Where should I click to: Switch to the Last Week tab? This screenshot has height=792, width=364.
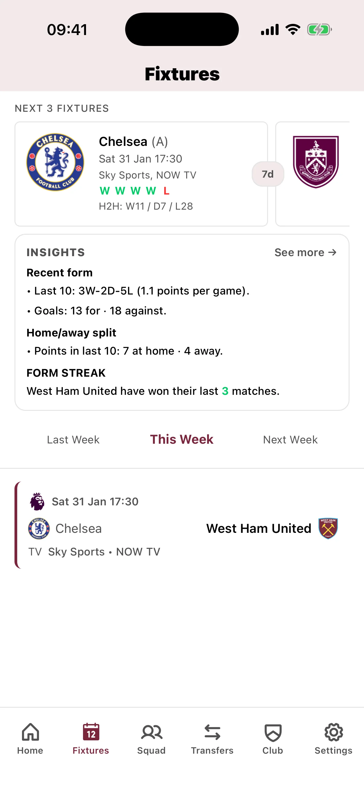click(x=73, y=440)
